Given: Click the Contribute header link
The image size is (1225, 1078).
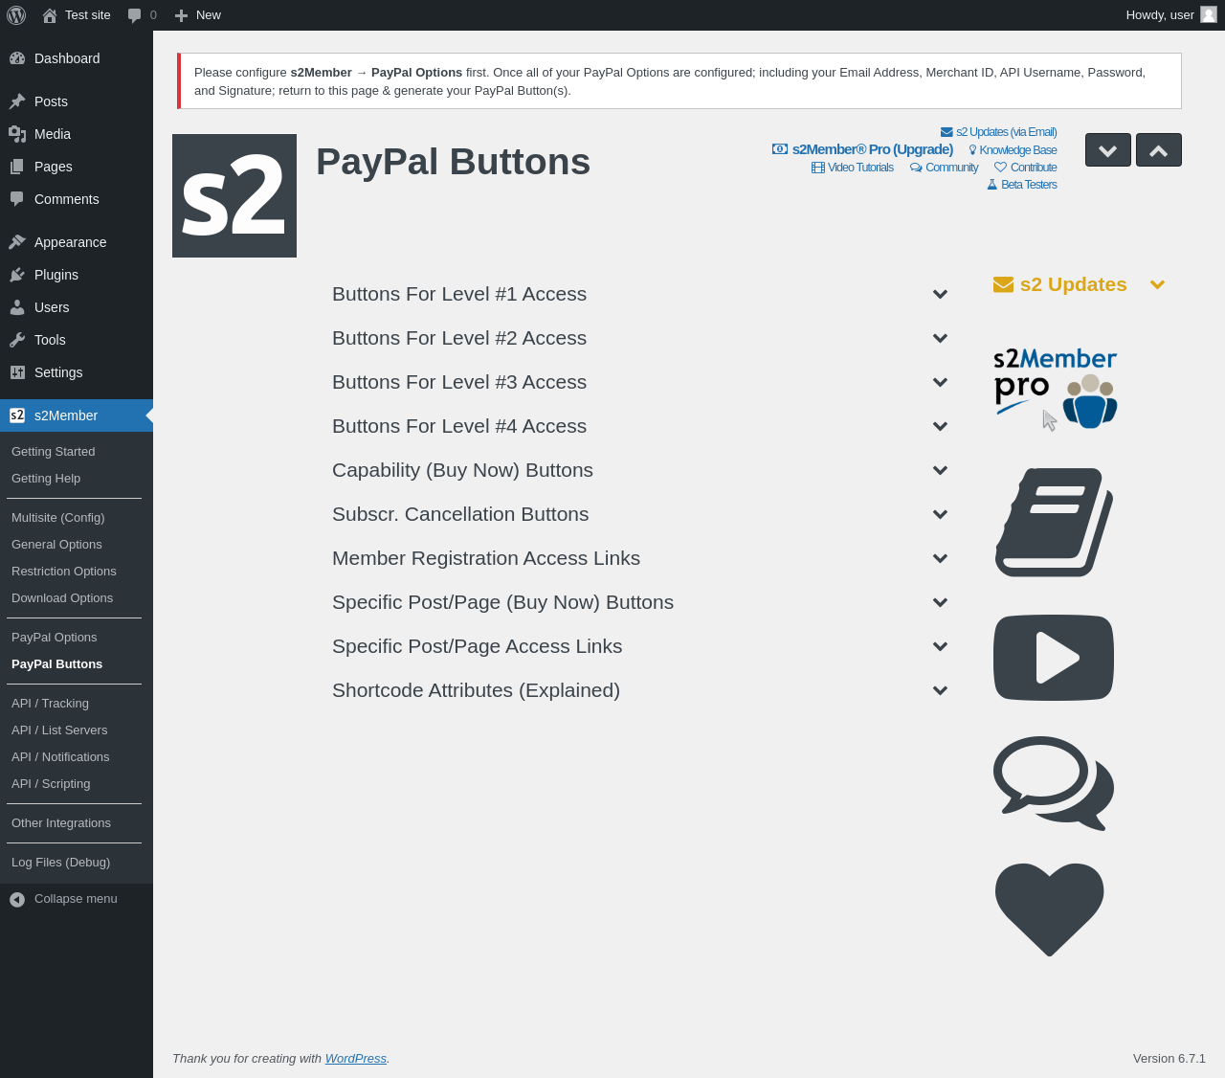Looking at the screenshot, I should [x=1026, y=168].
